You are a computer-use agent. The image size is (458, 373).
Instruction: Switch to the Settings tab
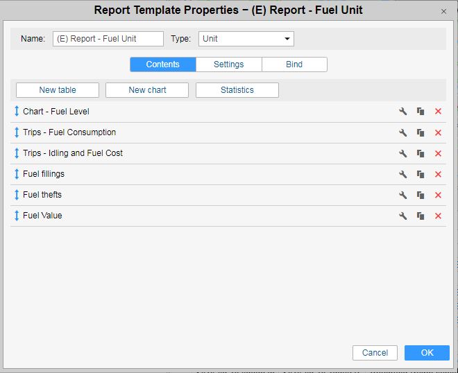pos(228,64)
